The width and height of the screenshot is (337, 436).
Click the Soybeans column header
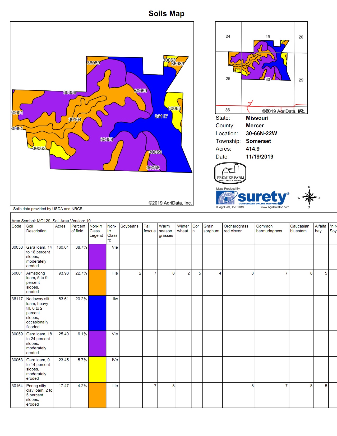130,226
